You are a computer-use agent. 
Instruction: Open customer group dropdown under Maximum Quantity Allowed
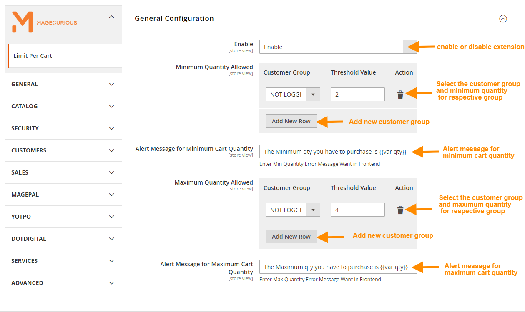point(313,210)
